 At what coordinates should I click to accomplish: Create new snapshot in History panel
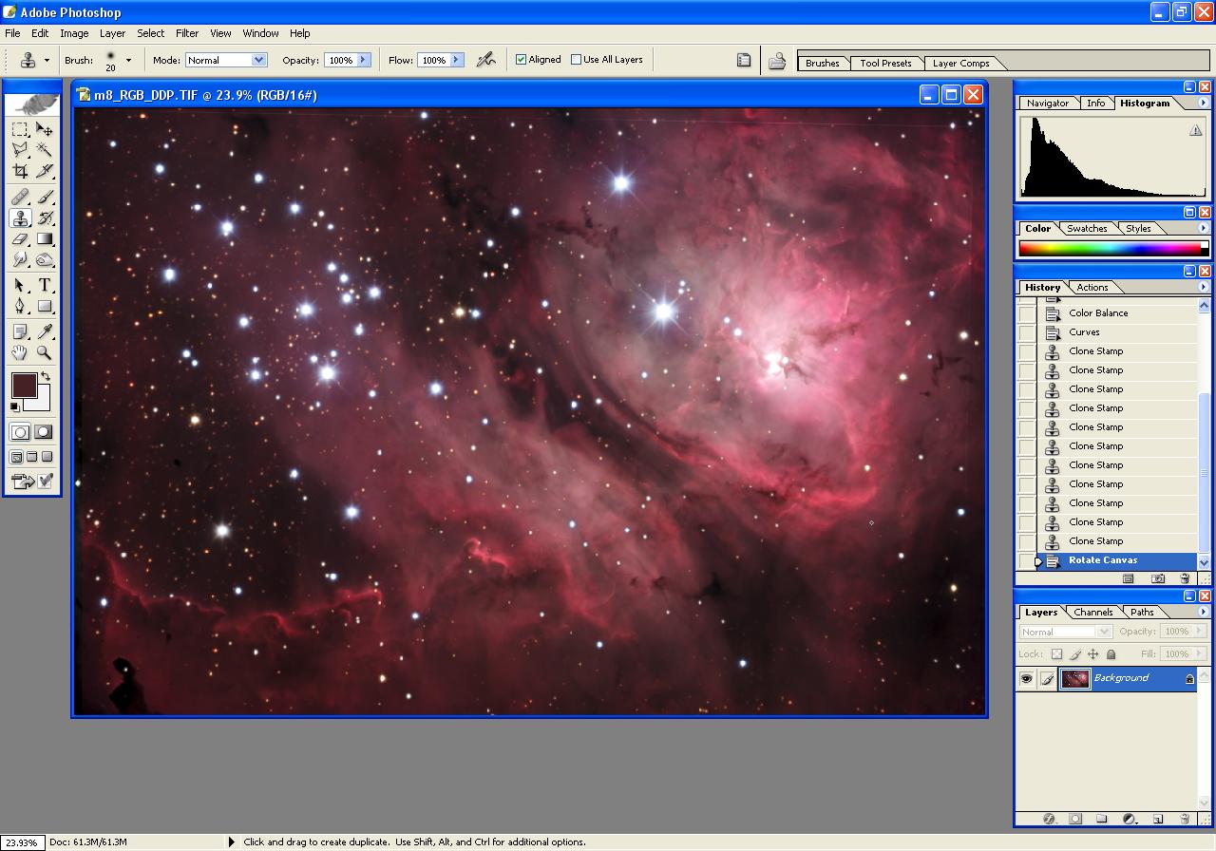1158,578
